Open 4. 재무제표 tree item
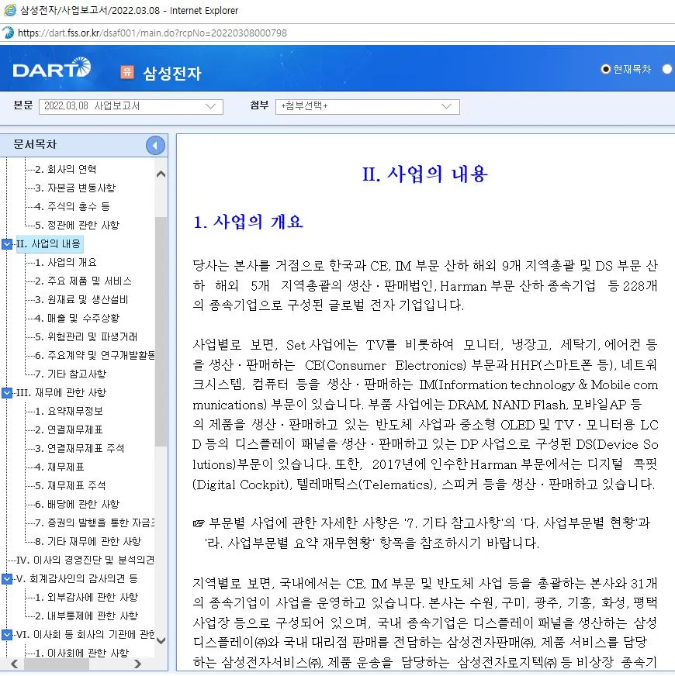The image size is (675, 676). point(60,467)
